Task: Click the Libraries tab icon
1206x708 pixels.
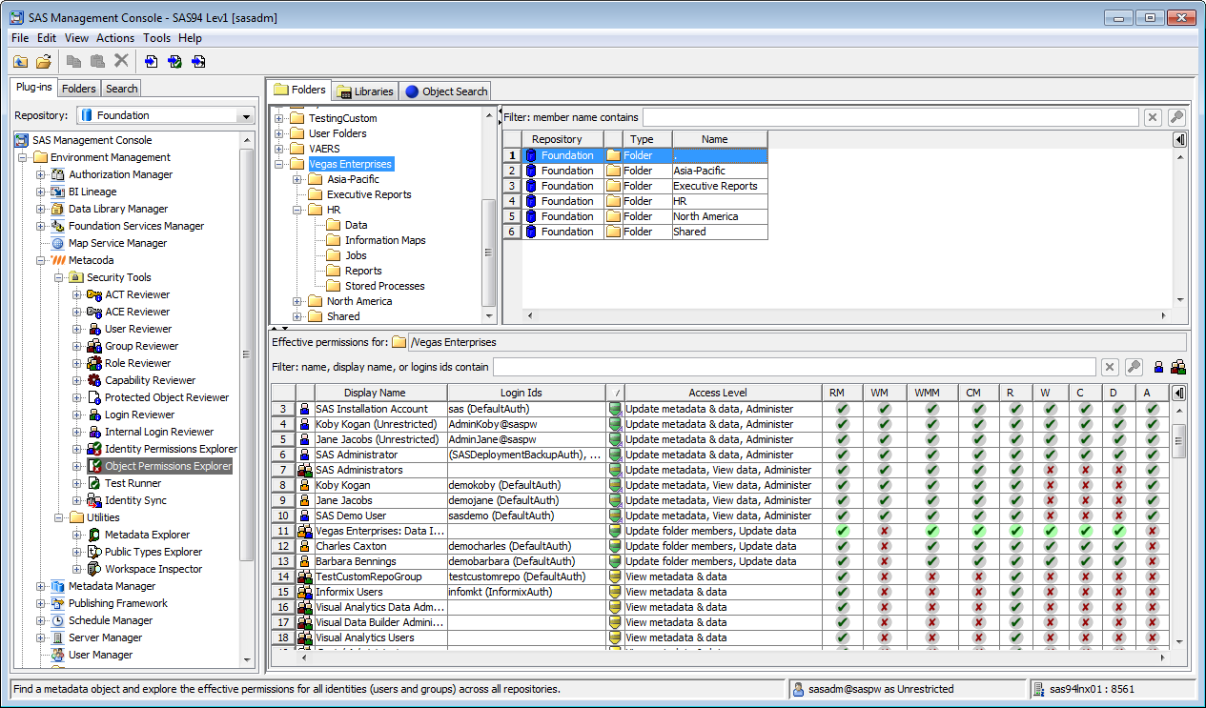Action: coord(344,91)
